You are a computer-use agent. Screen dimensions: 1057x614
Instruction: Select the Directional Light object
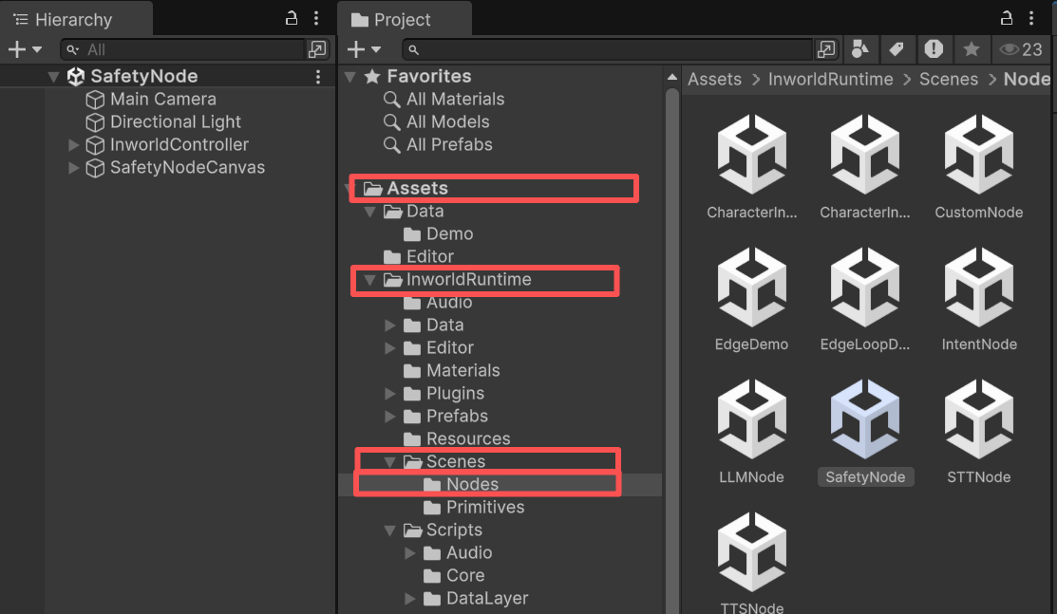176,122
